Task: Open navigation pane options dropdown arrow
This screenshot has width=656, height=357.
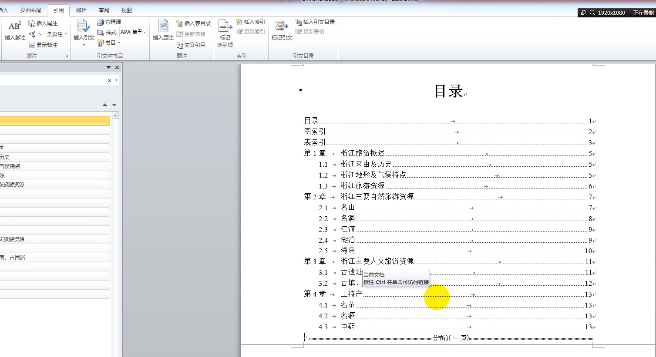Action: point(108,67)
